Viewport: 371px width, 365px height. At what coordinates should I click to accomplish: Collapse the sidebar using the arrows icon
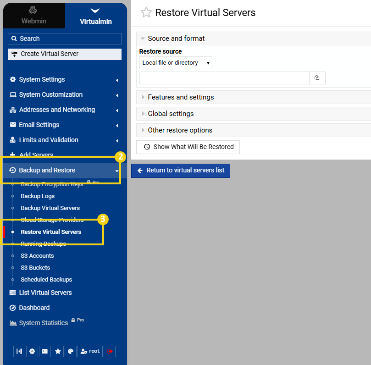click(19, 351)
